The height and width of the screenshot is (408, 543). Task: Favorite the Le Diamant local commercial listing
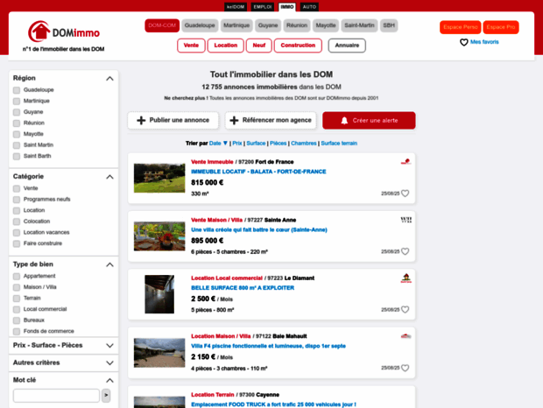[405, 310]
